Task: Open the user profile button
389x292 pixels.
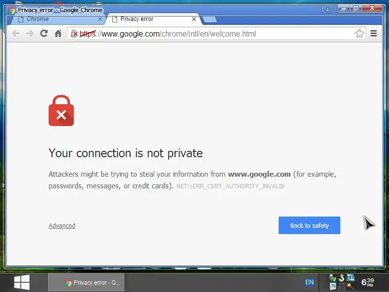Action: click(x=327, y=9)
